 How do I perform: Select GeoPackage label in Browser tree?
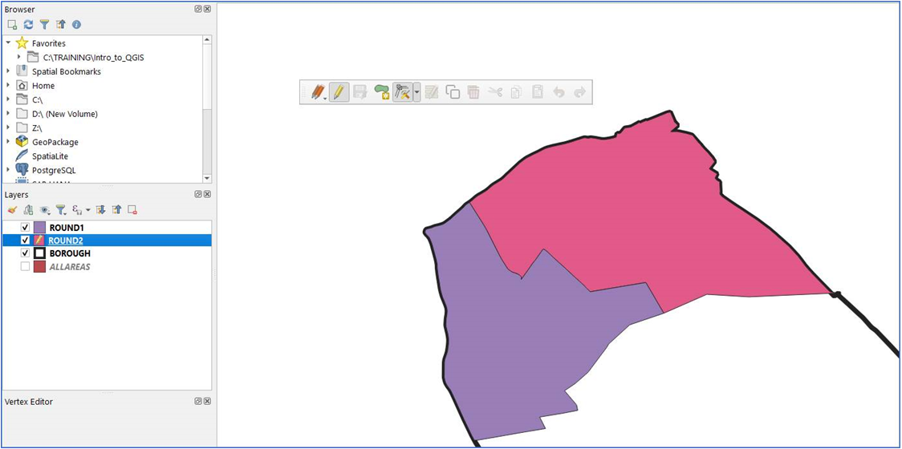pos(55,142)
